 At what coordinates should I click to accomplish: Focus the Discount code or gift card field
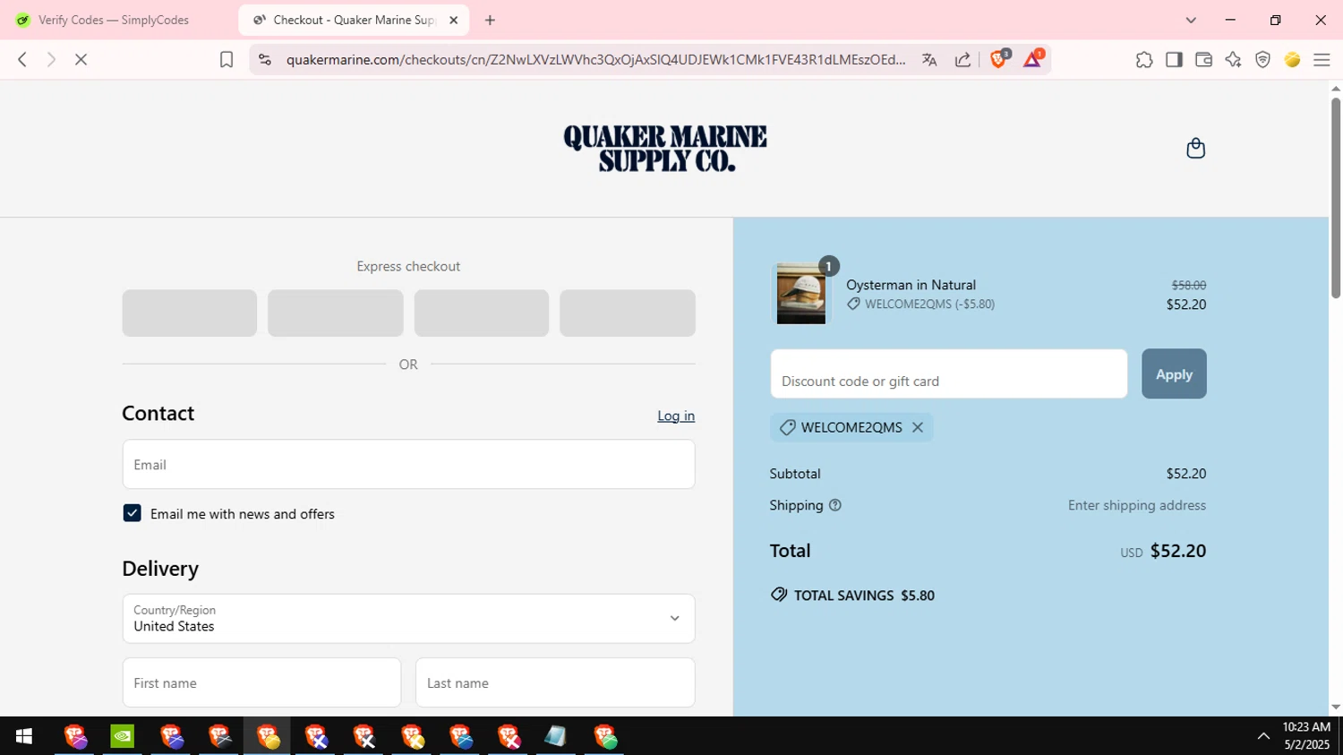click(949, 373)
